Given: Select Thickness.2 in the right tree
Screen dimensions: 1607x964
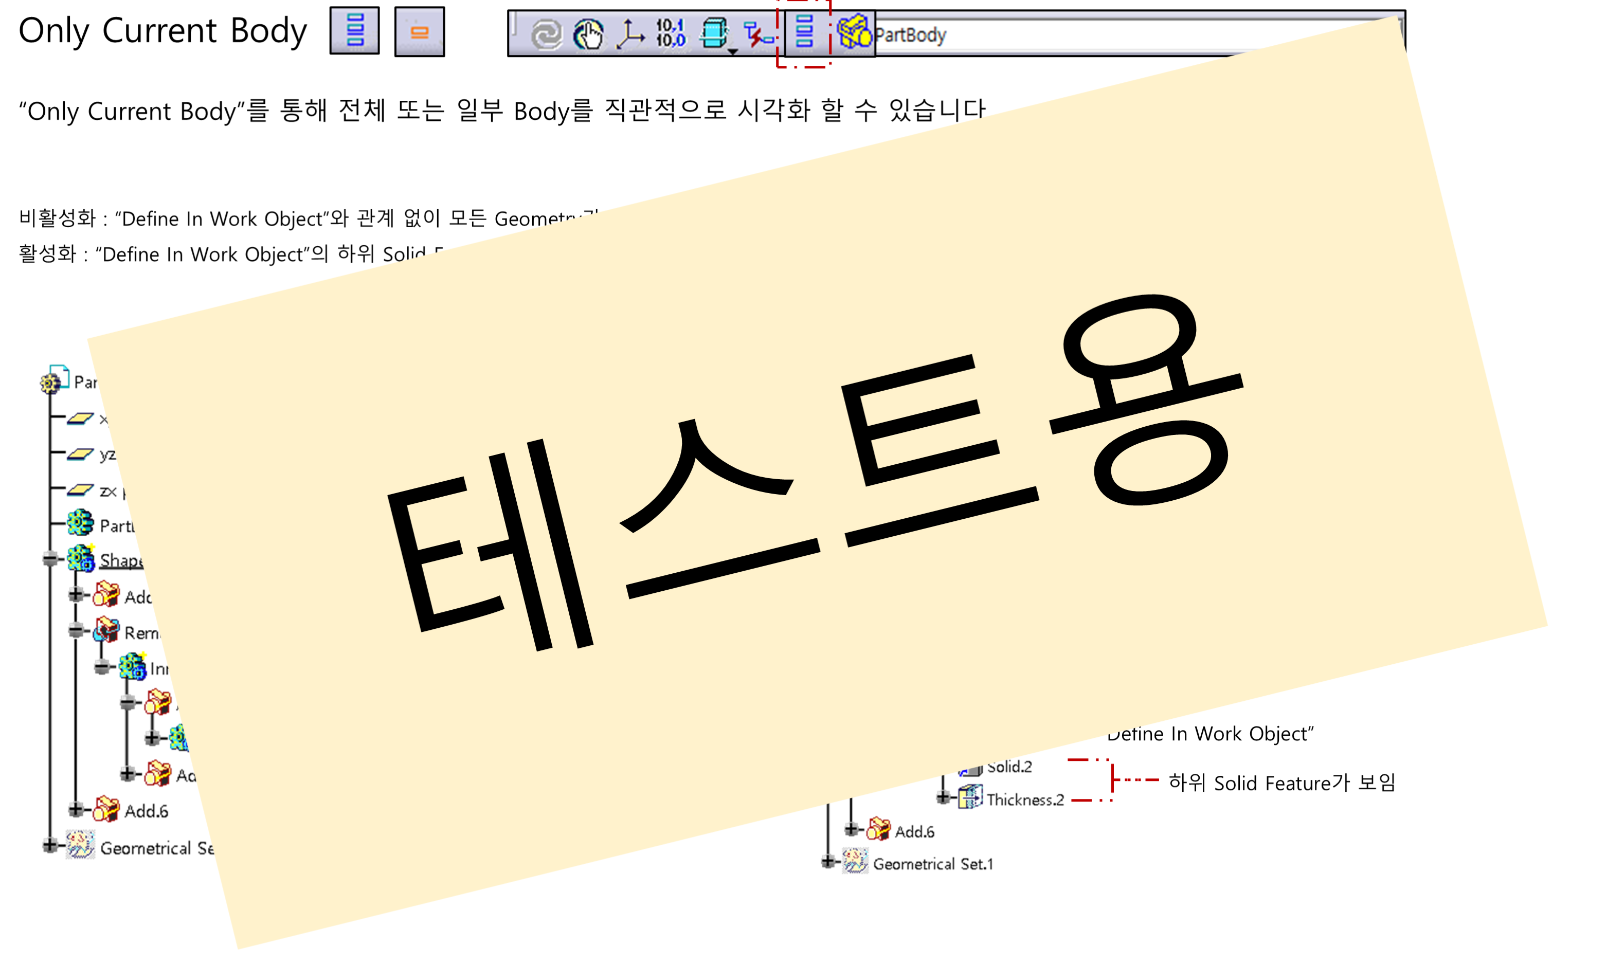Looking at the screenshot, I should 1024,799.
